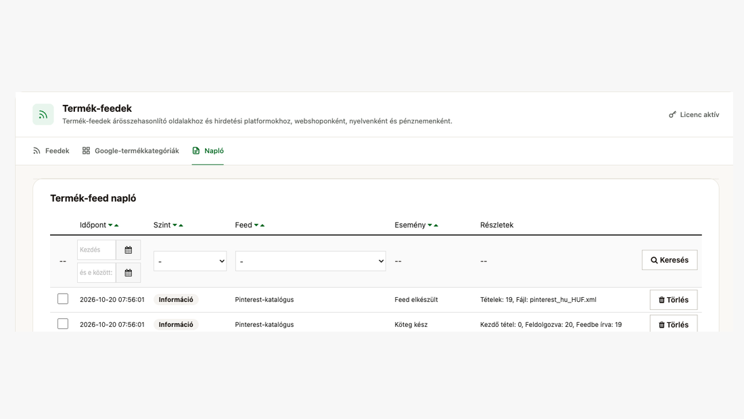The height and width of the screenshot is (419, 744).
Task: Open the Google-termékkategóriák tab
Action: (131, 151)
